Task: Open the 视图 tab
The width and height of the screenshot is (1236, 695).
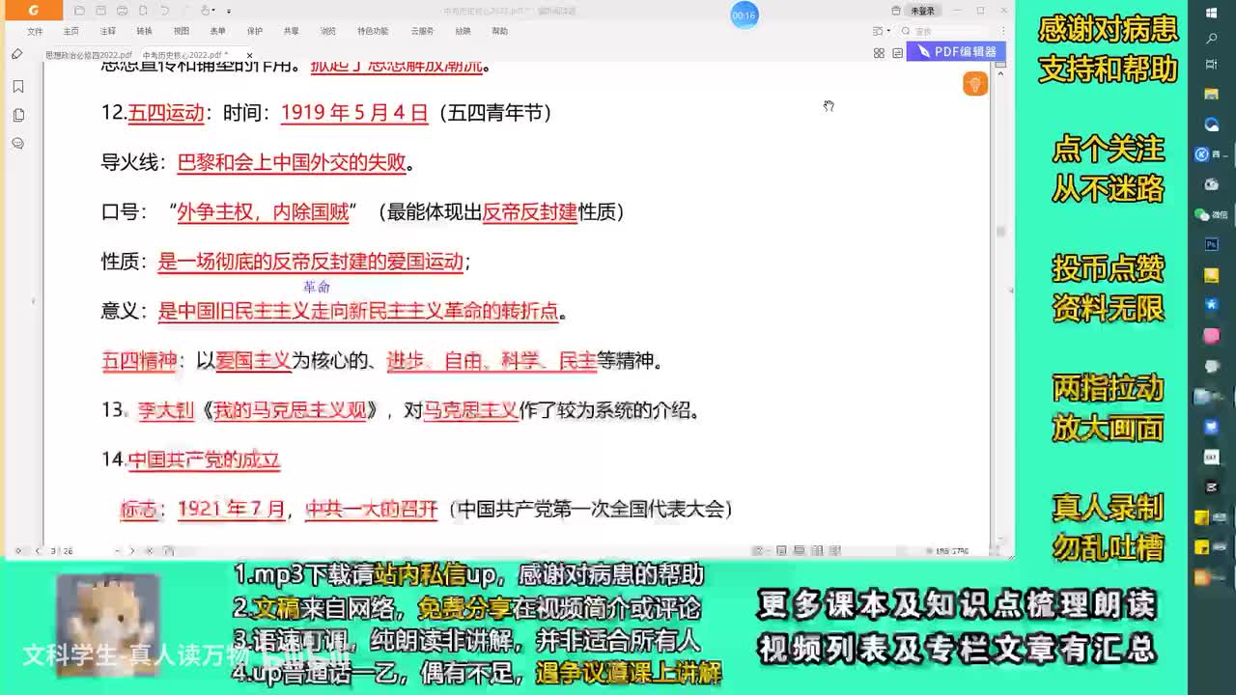Action: (x=181, y=31)
